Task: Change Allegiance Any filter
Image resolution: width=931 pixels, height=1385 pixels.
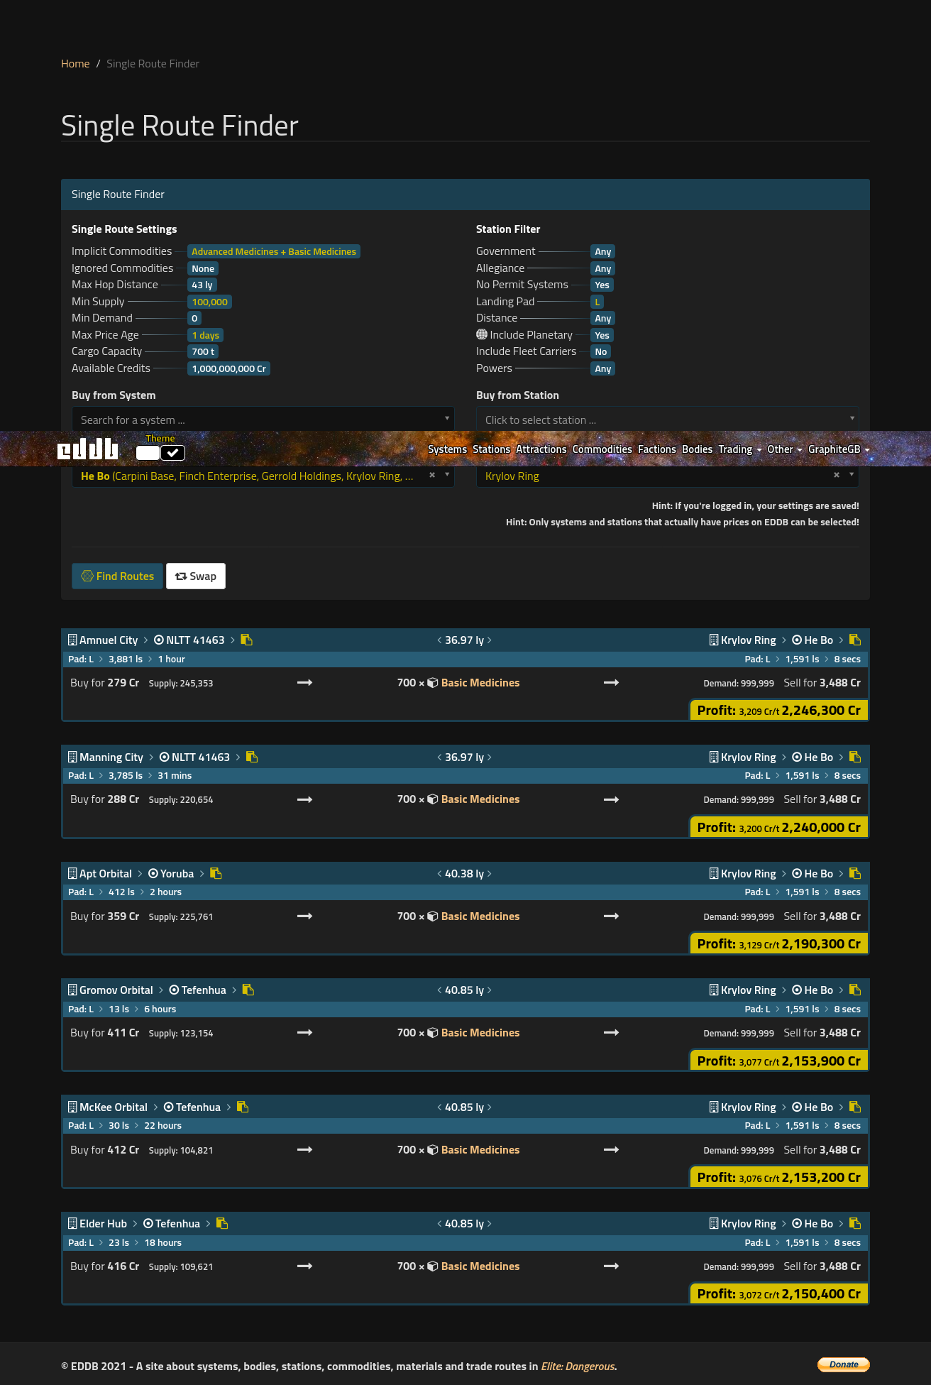Action: pos(602,268)
